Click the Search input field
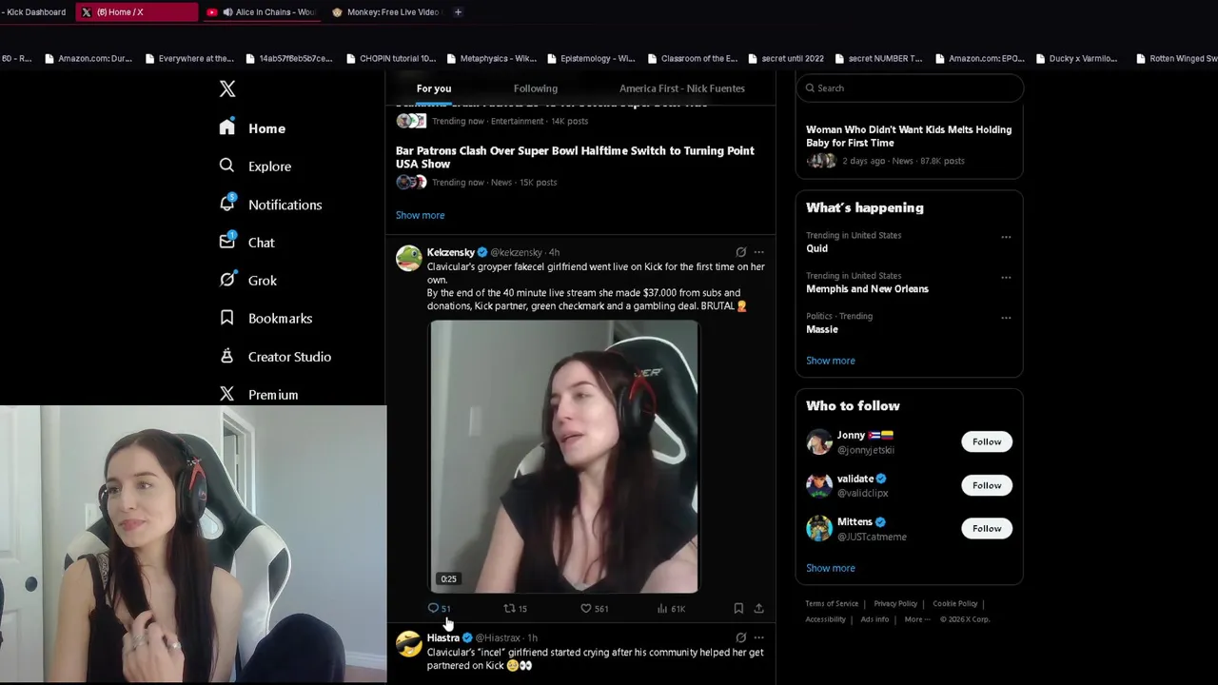This screenshot has height=685, width=1218. (x=909, y=88)
